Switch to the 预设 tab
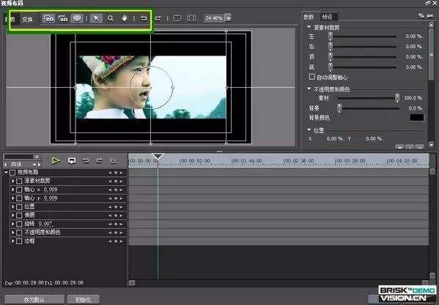 (327, 18)
